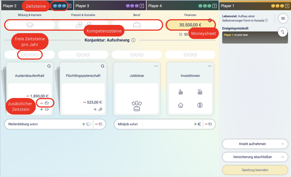291x177 pixels.
Task: Select the Bitcoin investment icon
Action: [x=200, y=105]
